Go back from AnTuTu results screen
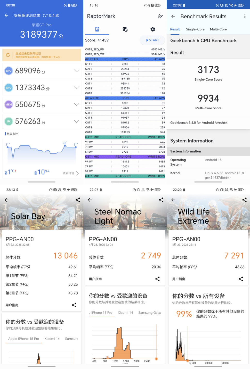250x369 pixels. click(6, 15)
